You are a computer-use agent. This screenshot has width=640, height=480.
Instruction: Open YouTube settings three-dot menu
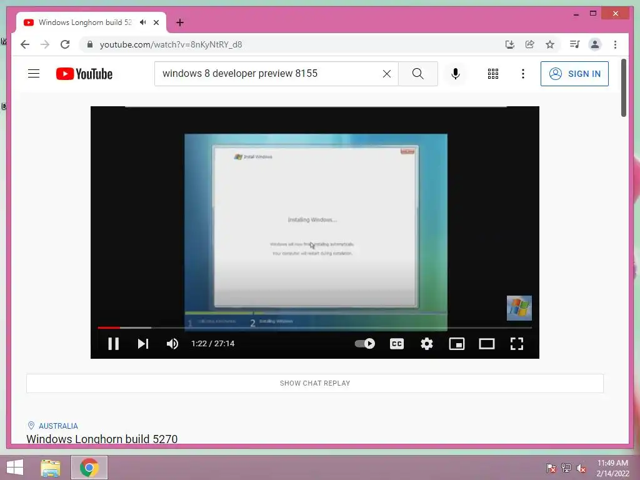click(523, 74)
